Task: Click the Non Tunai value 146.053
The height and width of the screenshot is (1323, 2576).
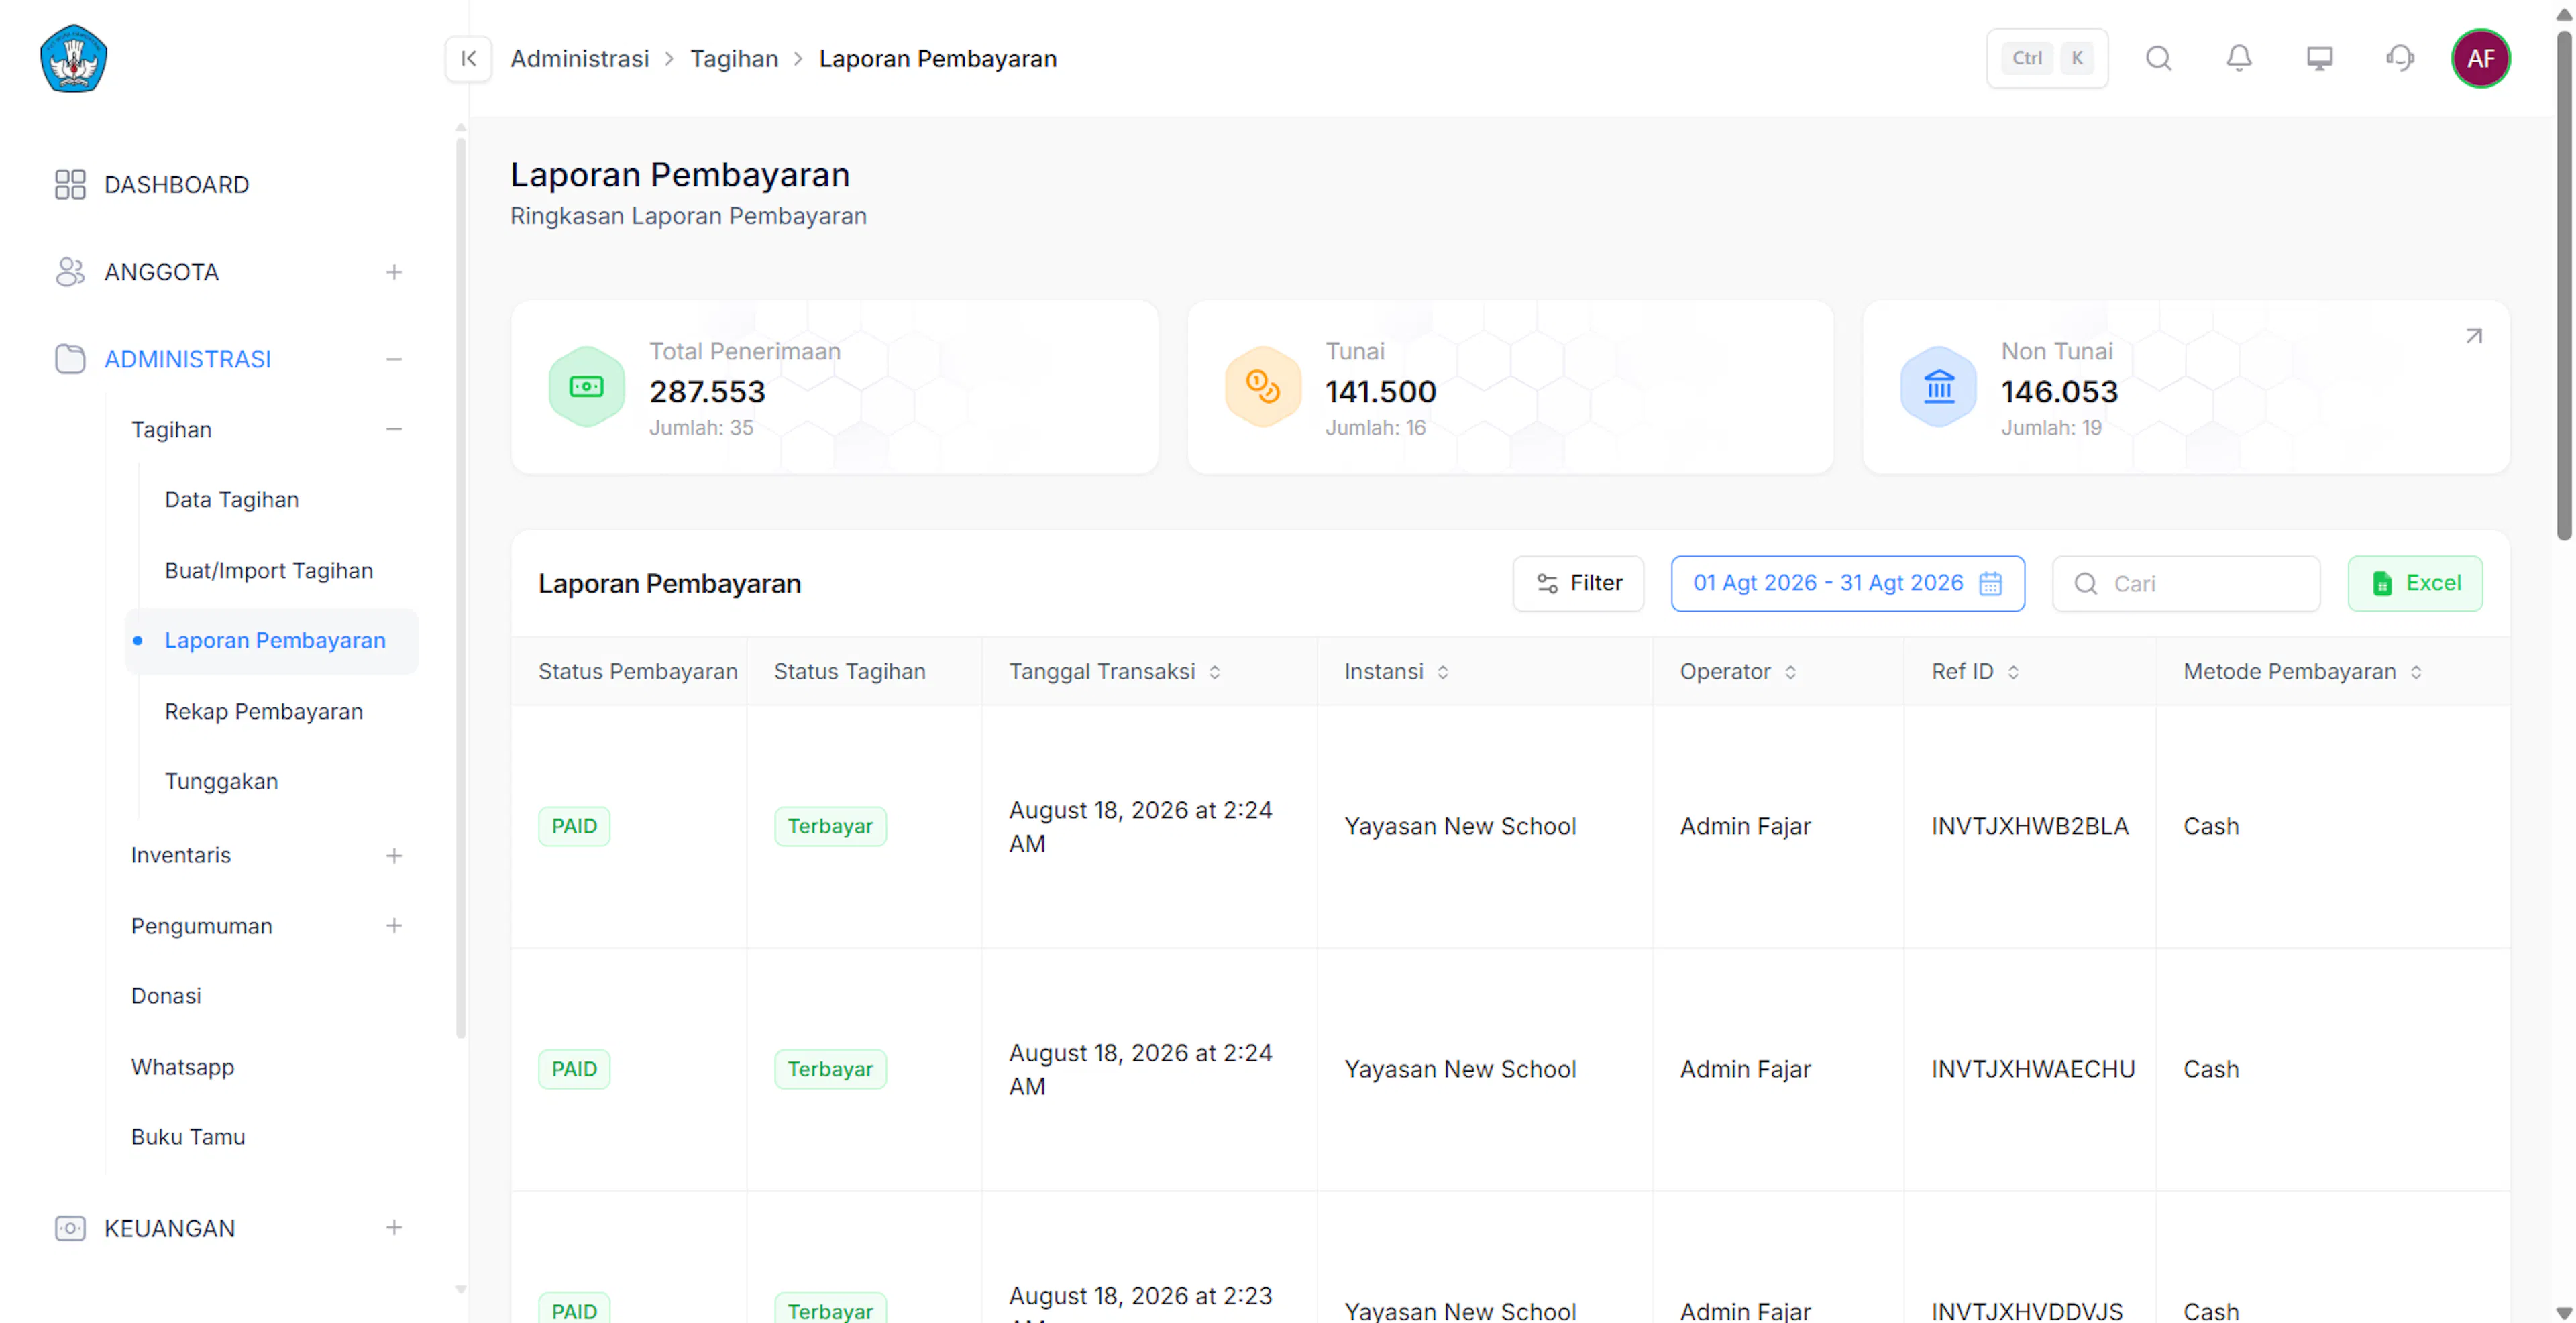Action: point(2059,392)
